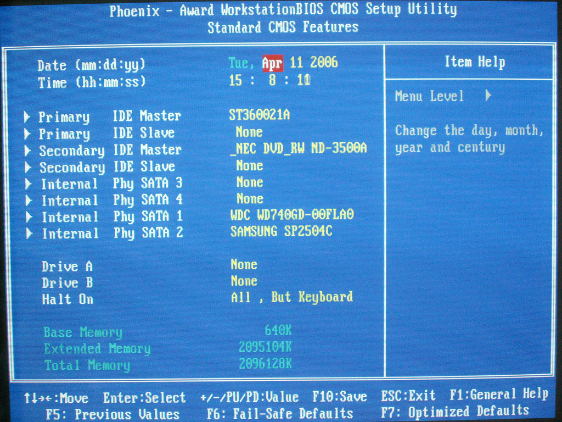The image size is (562, 422).
Task: Open the ST360021A drive entry
Action: pos(259,115)
